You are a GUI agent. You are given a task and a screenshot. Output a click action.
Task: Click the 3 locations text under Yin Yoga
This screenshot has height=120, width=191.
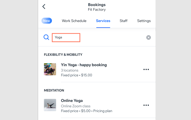click(x=70, y=70)
